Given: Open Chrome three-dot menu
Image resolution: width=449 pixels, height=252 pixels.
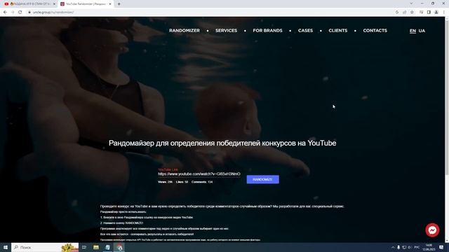Looking at the screenshot, I should (444, 13).
